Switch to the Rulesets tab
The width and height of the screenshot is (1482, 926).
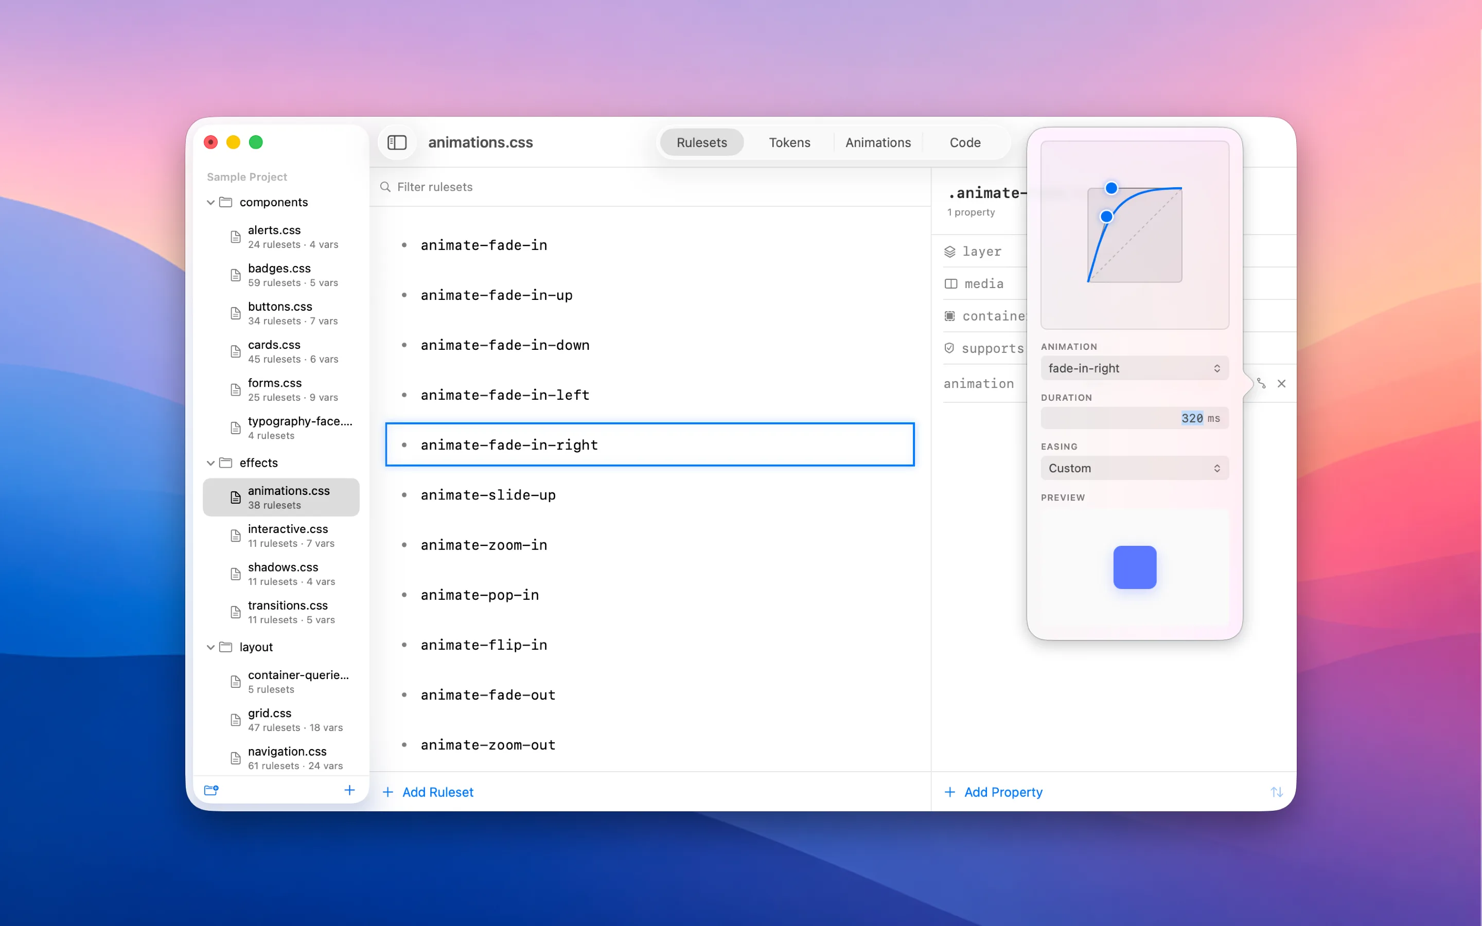(x=702, y=142)
